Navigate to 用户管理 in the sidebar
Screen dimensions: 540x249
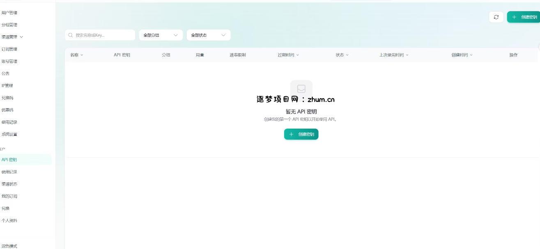[x=9, y=13]
